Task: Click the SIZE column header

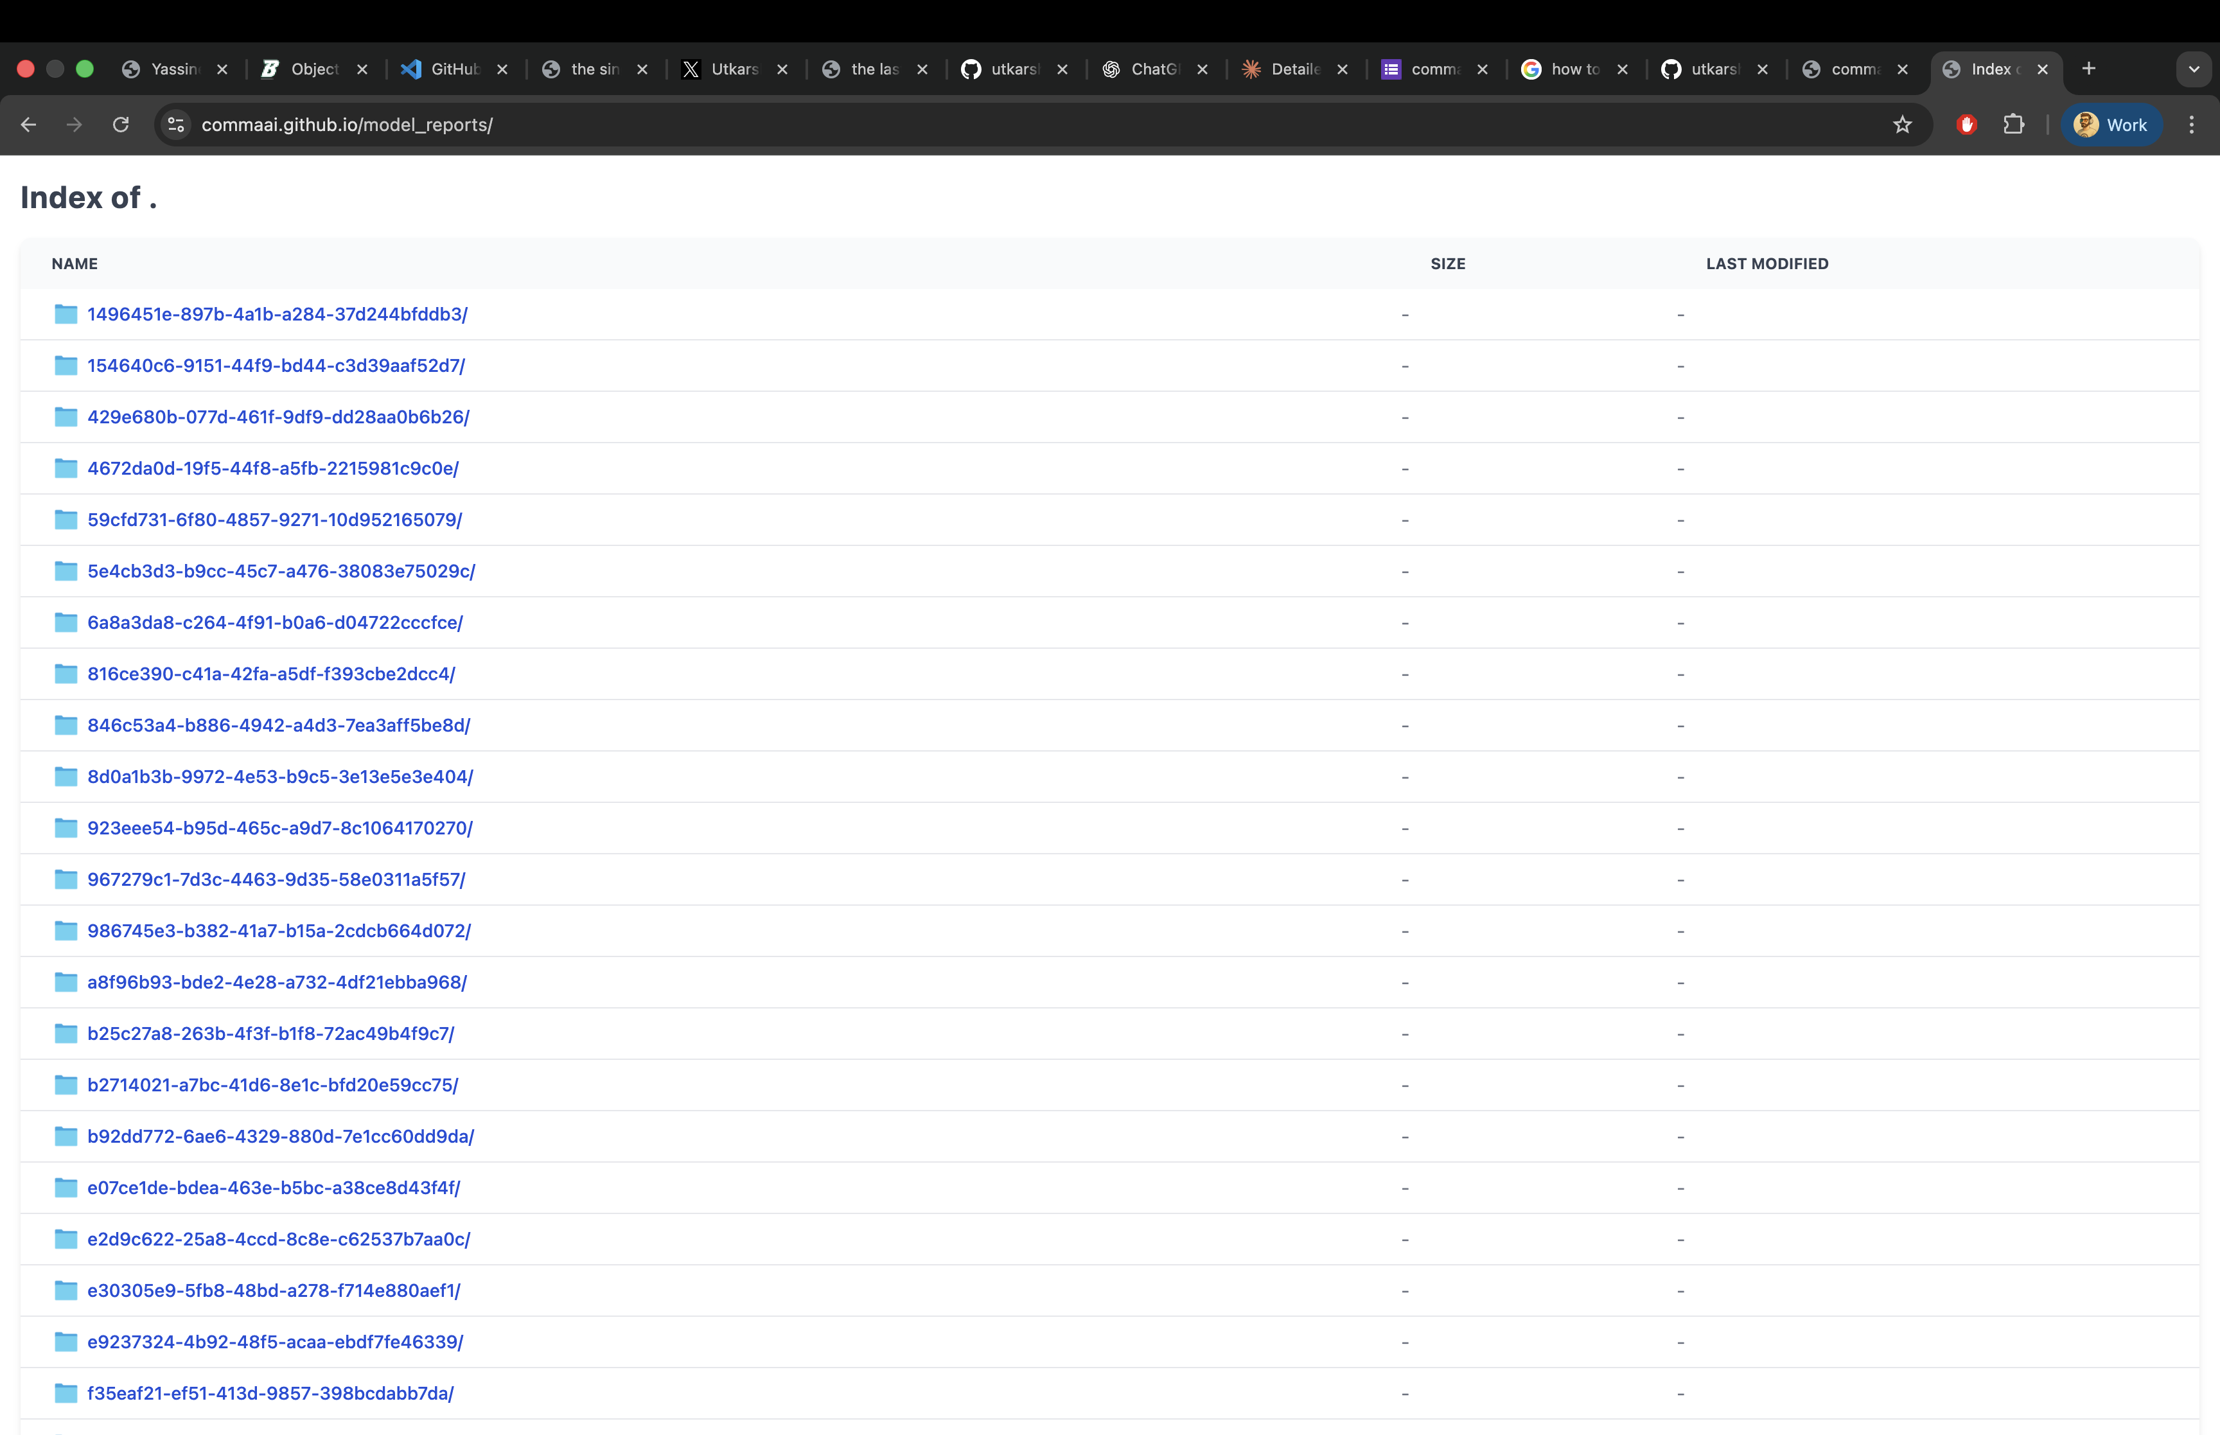Action: pos(1448,264)
